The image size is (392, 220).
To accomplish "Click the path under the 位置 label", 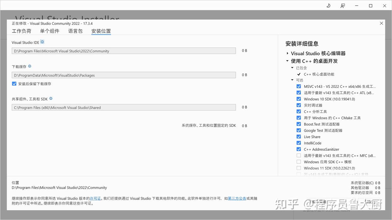I will [59, 188].
